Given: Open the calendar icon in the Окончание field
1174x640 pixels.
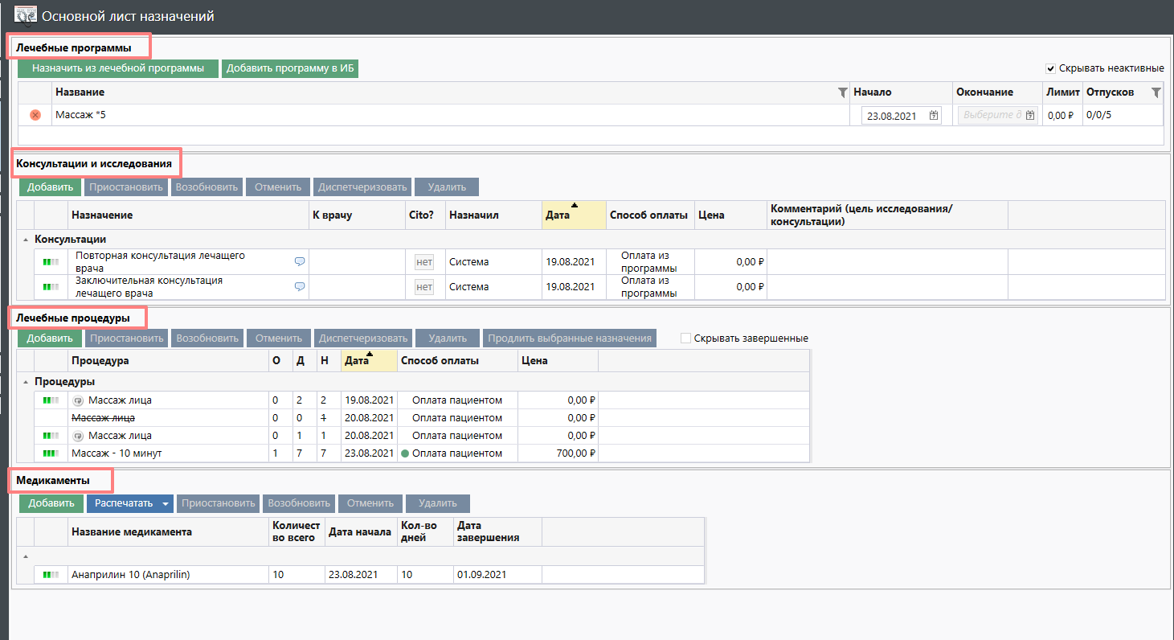Looking at the screenshot, I should click(x=1030, y=116).
